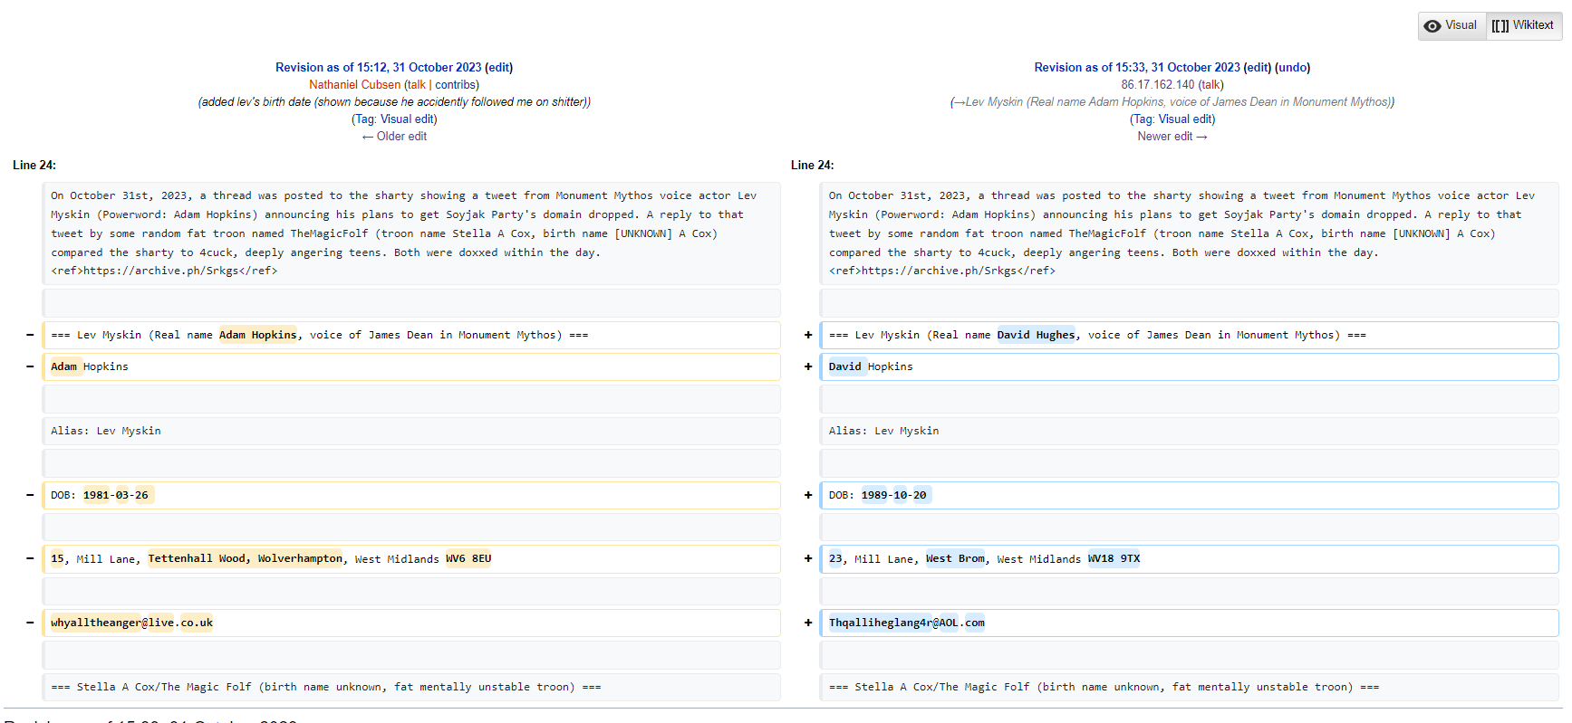The width and height of the screenshot is (1572, 723).
Task: Click the double-bracket icon on the Wikitext button
Action: click(1500, 26)
